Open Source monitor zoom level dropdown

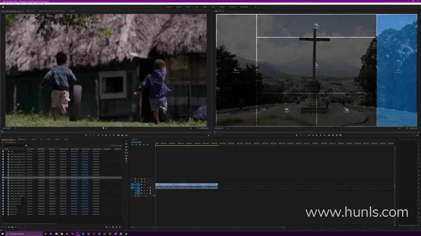(15, 128)
